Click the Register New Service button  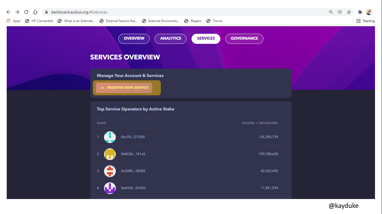tap(124, 87)
